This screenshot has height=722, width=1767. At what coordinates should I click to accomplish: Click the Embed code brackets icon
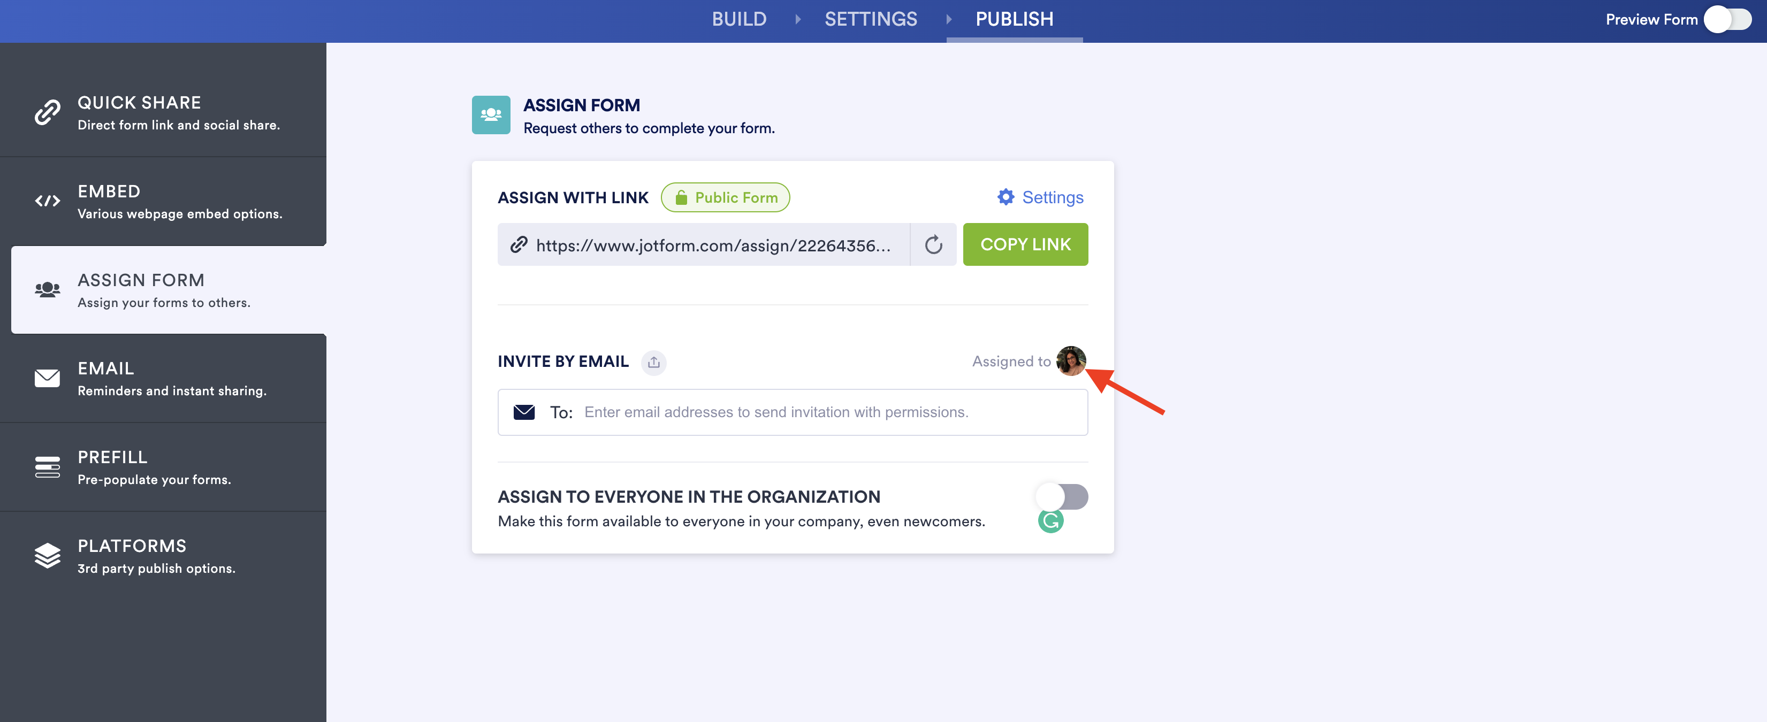(x=47, y=201)
